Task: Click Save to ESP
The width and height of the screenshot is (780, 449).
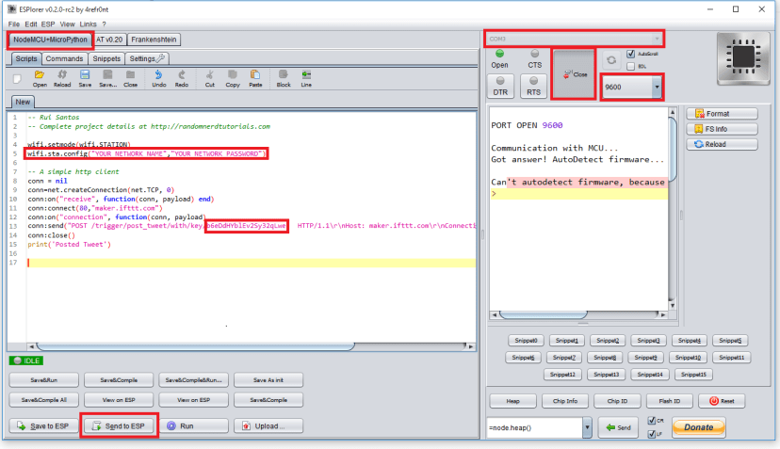Action: pyautogui.click(x=43, y=426)
